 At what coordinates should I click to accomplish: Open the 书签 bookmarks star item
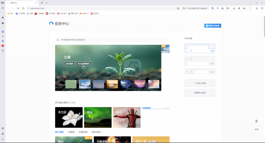(x=10, y=14)
